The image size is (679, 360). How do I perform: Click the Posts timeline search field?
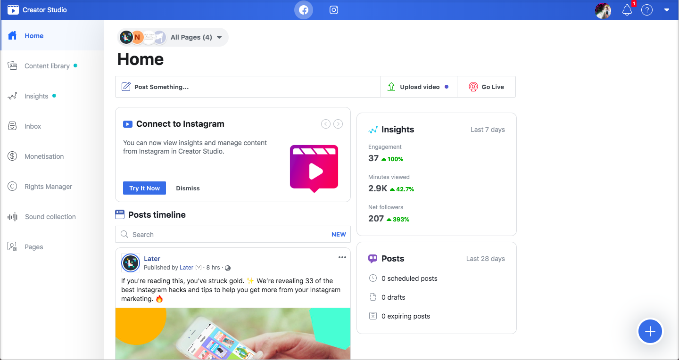(x=233, y=234)
